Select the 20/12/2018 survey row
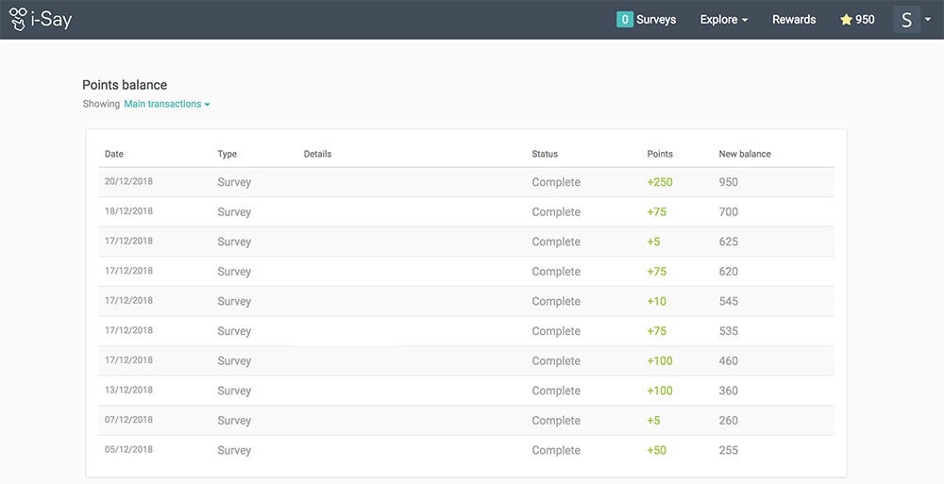The width and height of the screenshot is (944, 484). click(466, 182)
